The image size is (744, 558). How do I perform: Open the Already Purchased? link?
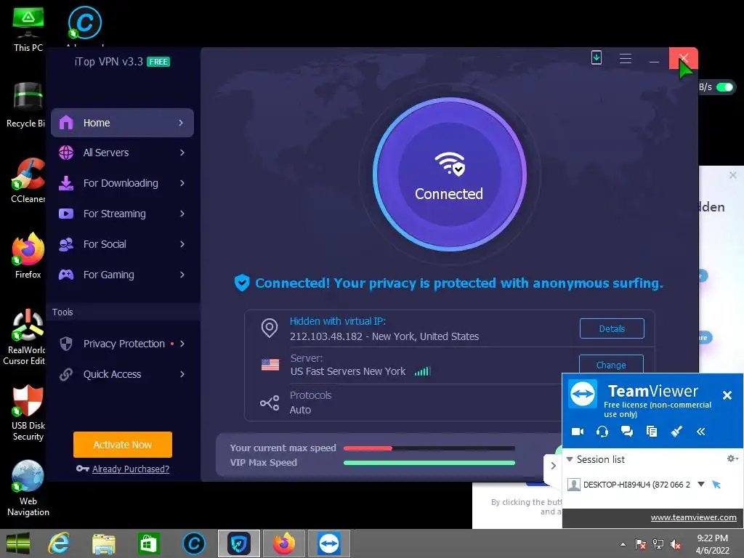coord(131,469)
